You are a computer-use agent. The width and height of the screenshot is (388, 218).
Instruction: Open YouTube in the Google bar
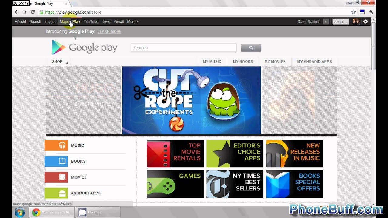pyautogui.click(x=91, y=21)
